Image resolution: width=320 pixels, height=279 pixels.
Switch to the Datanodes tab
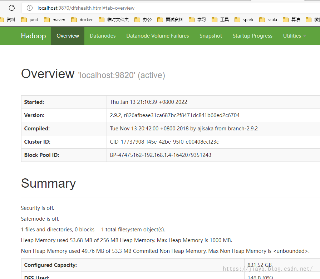[x=103, y=36]
